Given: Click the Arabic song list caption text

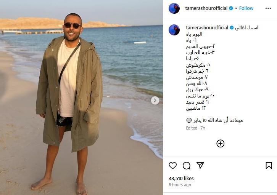Looking at the screenshot, I should point(200,71).
